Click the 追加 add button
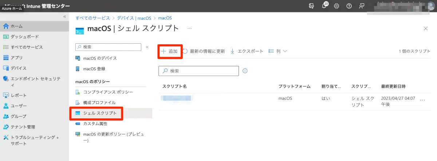The image size is (437, 161). pyautogui.click(x=170, y=51)
